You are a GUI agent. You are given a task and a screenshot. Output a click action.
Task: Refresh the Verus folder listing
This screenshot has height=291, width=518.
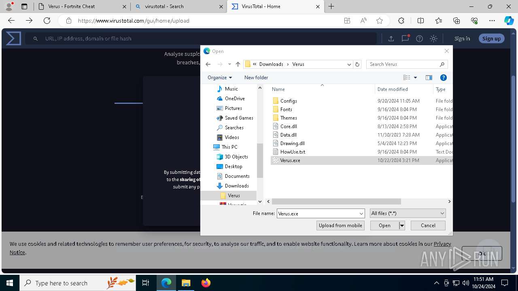(357, 64)
